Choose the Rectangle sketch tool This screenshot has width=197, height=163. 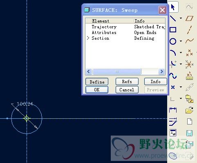[173, 29]
